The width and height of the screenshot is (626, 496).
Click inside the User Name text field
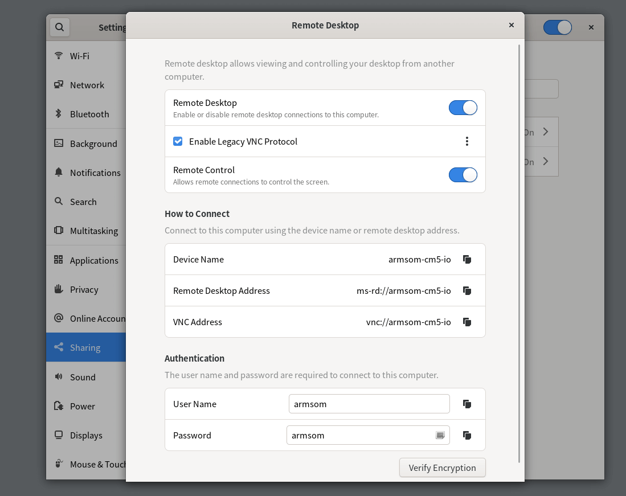pos(369,404)
